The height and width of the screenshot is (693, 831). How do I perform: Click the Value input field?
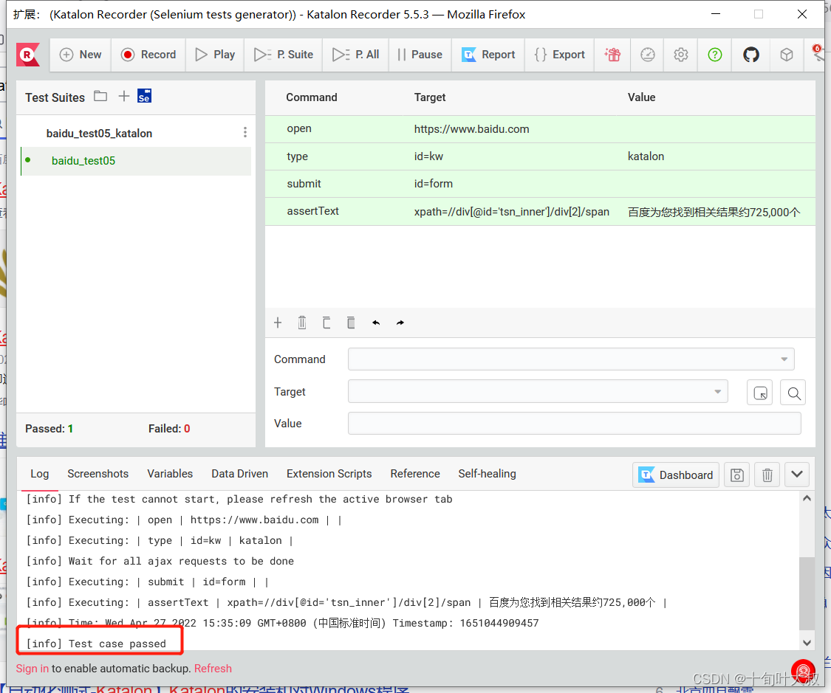pos(574,424)
